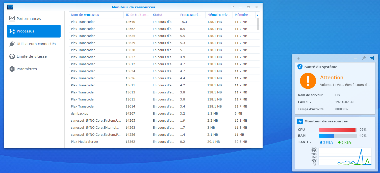Select the dsmbackup process row

coord(164,114)
